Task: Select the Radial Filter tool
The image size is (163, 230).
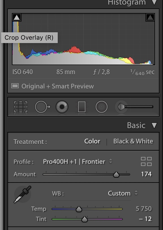Action: (101, 107)
